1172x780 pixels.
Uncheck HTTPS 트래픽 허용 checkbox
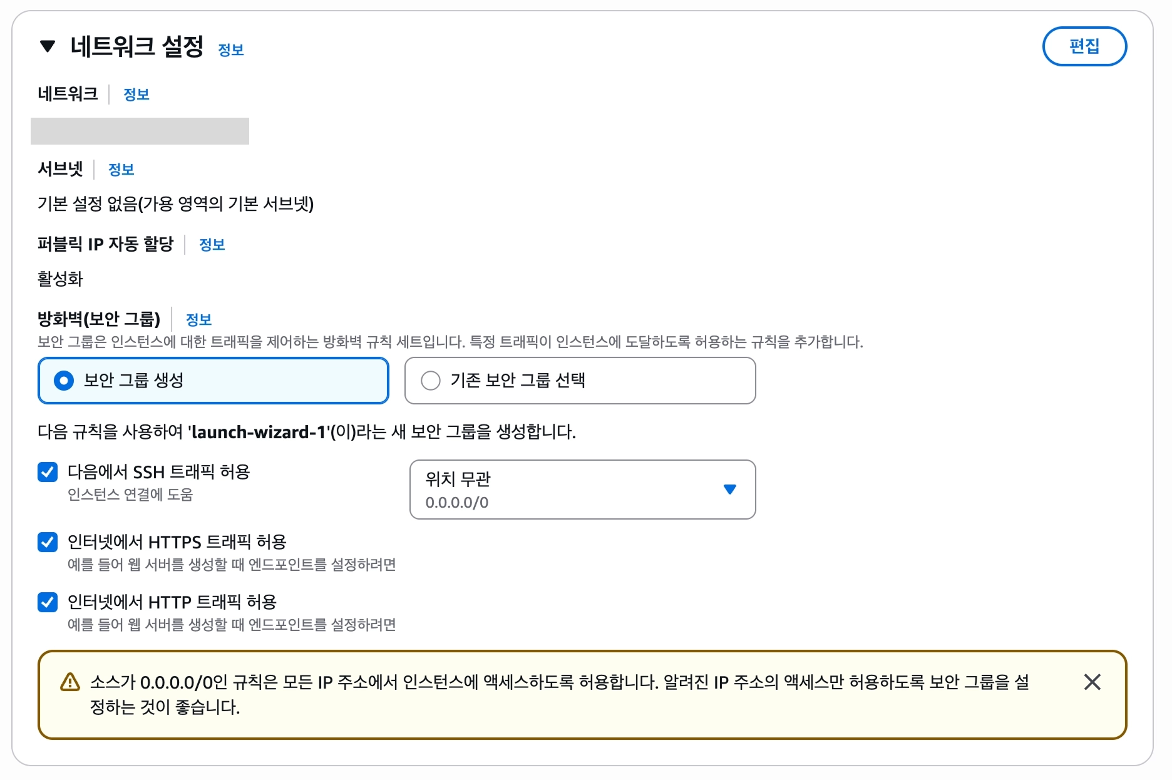(48, 542)
